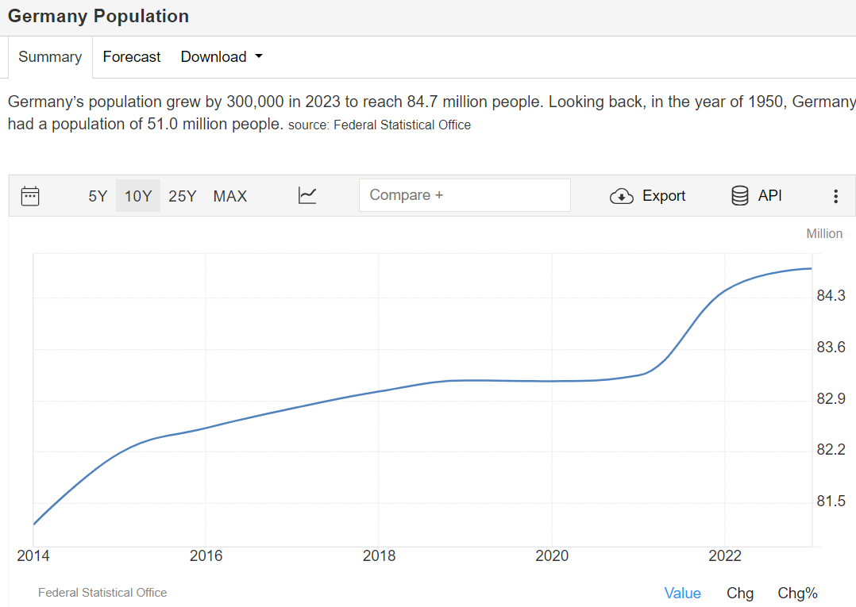Switch chart display to Chg%
Viewport: 856px width, 607px height.
pyautogui.click(x=797, y=594)
